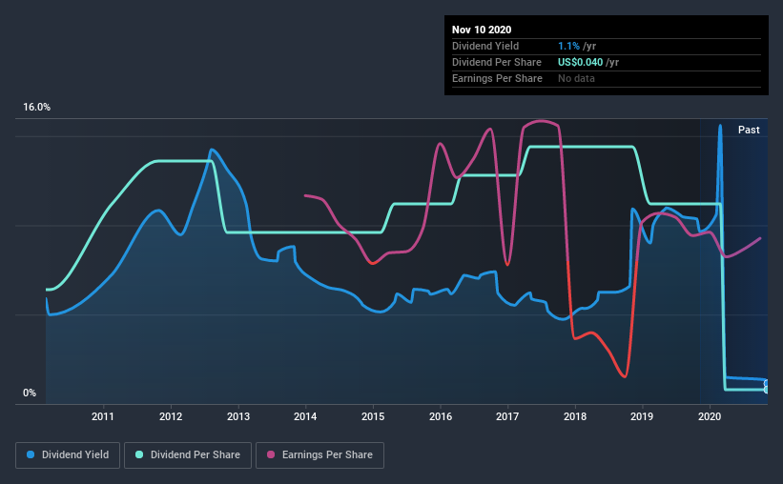Select the 2013 year tick label
783x484 pixels.
[238, 416]
